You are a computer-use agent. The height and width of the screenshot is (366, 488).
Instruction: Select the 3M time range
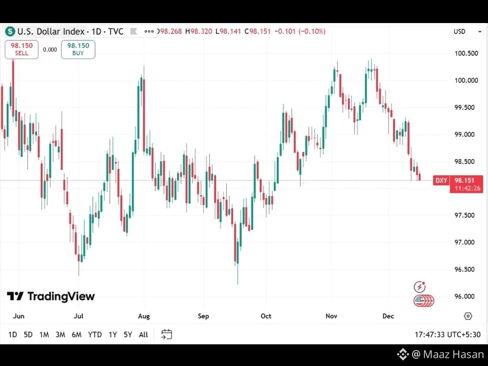tap(61, 334)
